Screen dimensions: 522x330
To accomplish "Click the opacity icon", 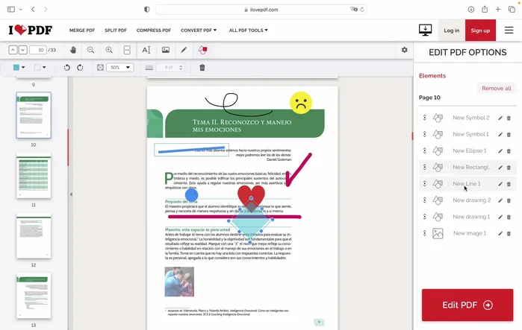I will 100,68.
